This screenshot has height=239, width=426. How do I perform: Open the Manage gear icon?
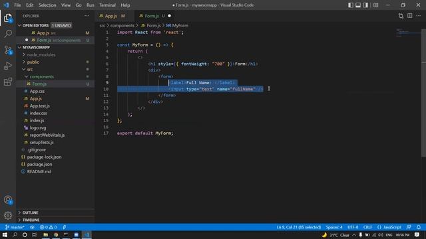tap(8, 215)
